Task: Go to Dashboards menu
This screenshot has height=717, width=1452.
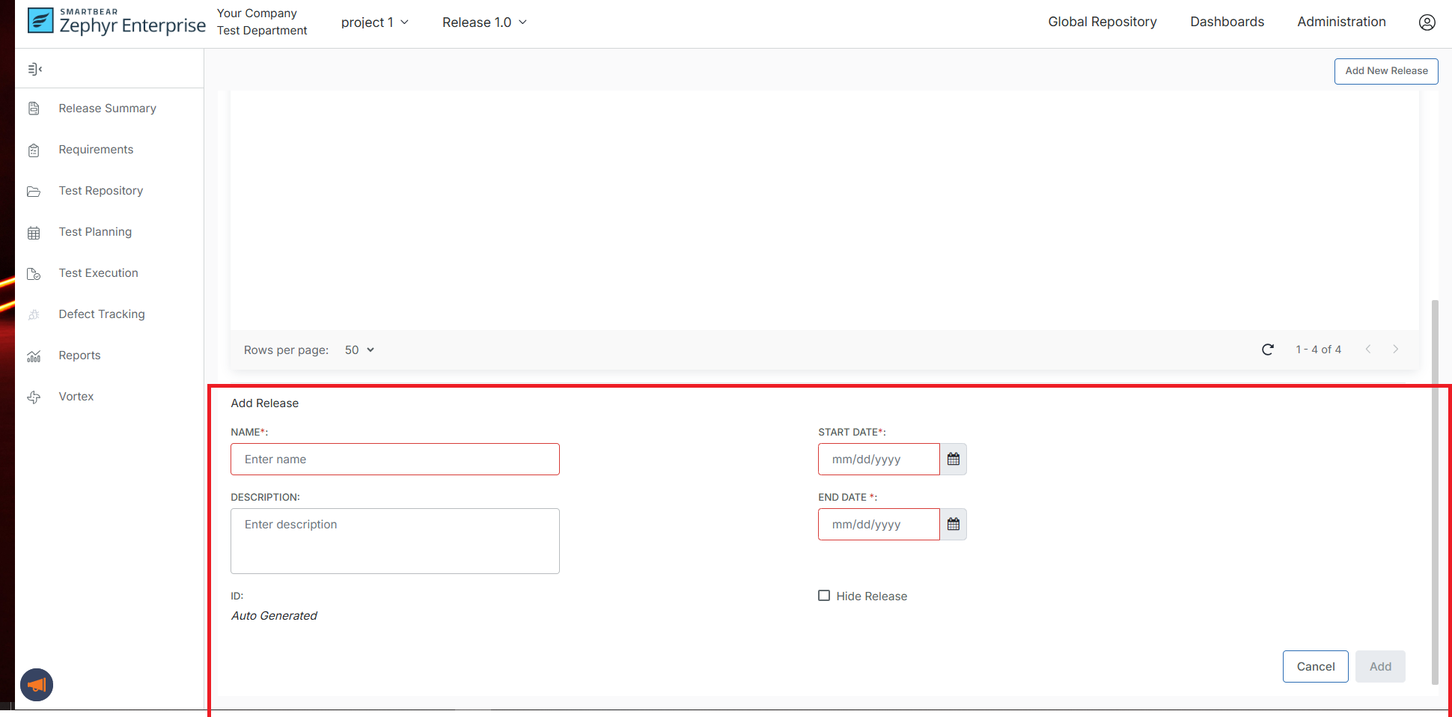Action: coord(1227,22)
